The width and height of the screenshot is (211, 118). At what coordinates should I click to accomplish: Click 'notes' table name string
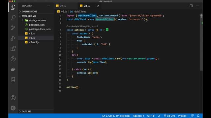coord(96,37)
